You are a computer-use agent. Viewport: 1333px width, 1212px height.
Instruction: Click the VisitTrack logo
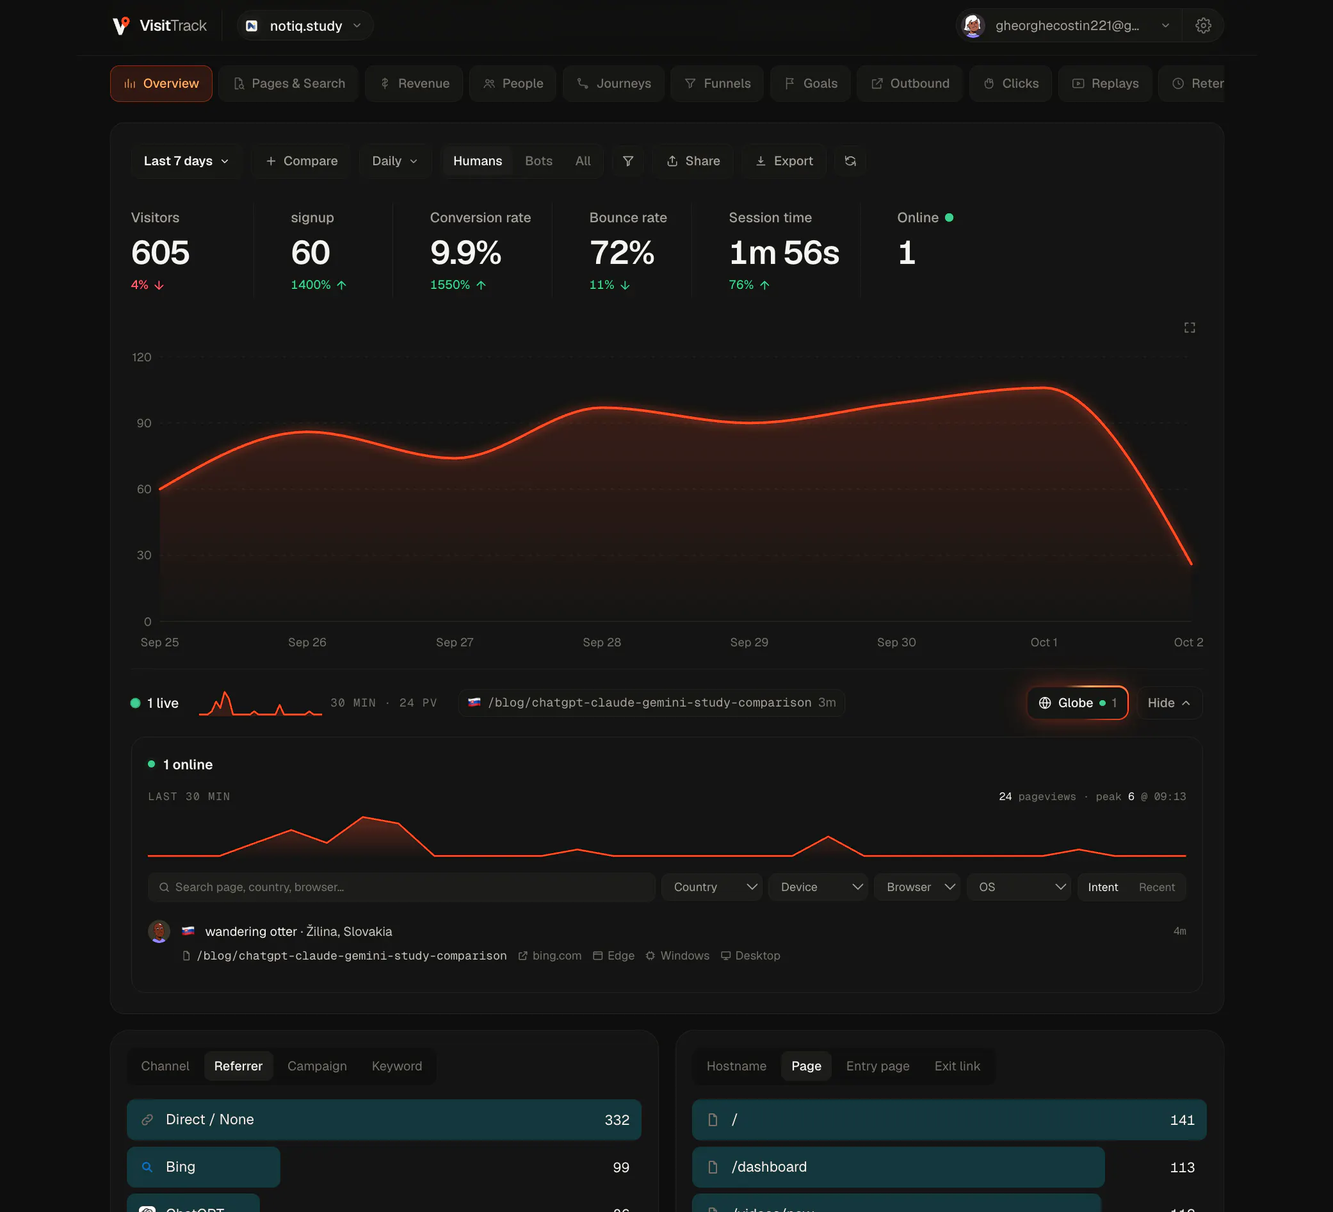(x=159, y=26)
